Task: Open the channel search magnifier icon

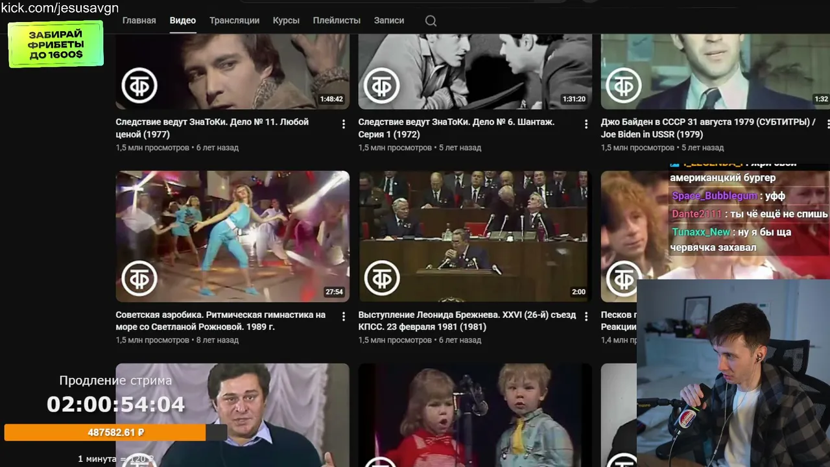Action: pyautogui.click(x=431, y=21)
